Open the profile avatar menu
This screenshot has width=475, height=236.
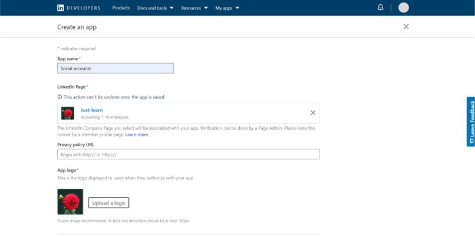(x=403, y=8)
